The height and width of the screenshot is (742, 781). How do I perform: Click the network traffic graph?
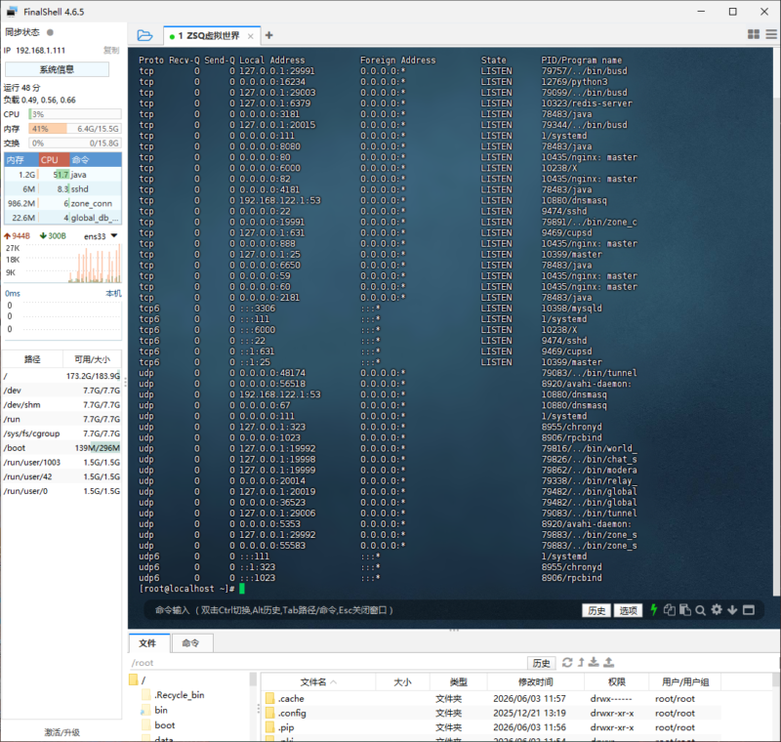(x=72, y=263)
